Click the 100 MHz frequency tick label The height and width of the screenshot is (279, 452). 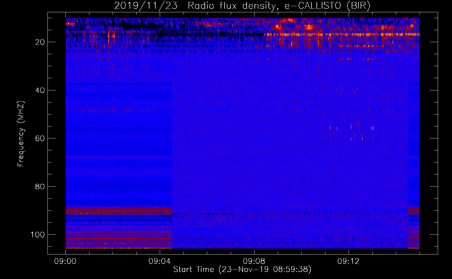coord(38,235)
